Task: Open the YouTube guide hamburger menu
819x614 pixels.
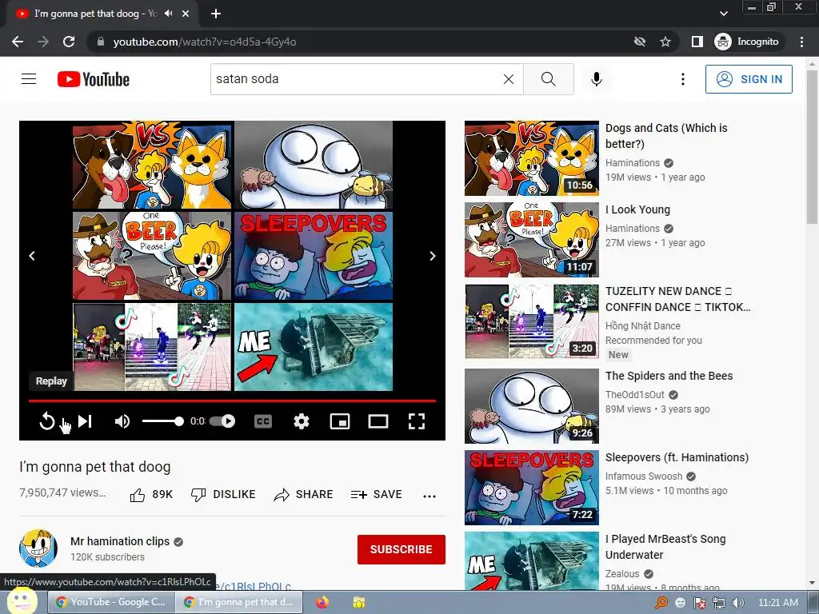Action: (x=29, y=79)
